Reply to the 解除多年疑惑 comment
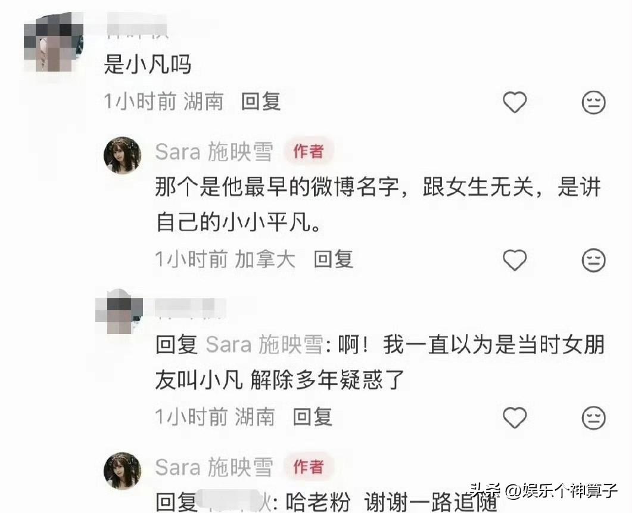Viewport: 632px width, 513px height. pyautogui.click(x=312, y=417)
